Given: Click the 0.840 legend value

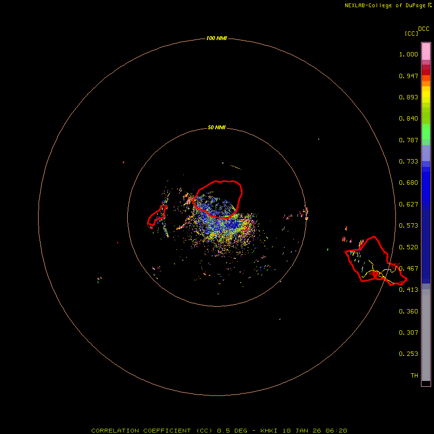Looking at the screenshot, I should click(408, 119).
